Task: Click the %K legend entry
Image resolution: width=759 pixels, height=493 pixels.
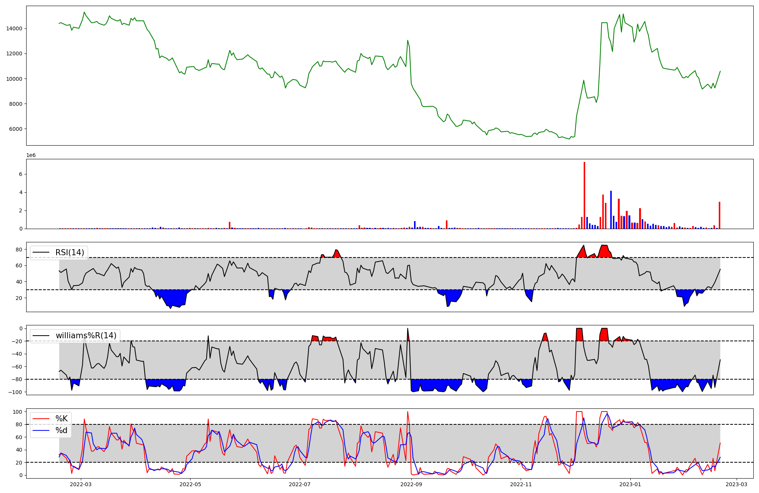Action: pos(61,419)
